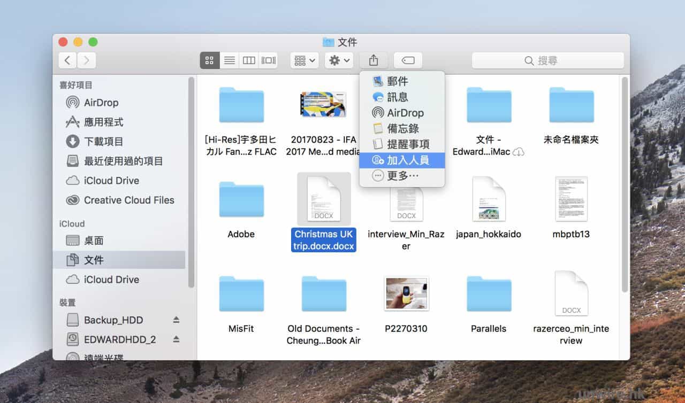The image size is (685, 403).
Task: Switch to Cover Flow view mode
Action: pyautogui.click(x=268, y=60)
